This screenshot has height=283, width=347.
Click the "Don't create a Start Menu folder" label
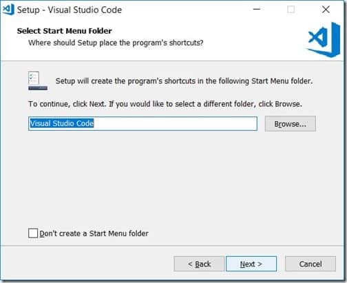pyautogui.click(x=94, y=233)
